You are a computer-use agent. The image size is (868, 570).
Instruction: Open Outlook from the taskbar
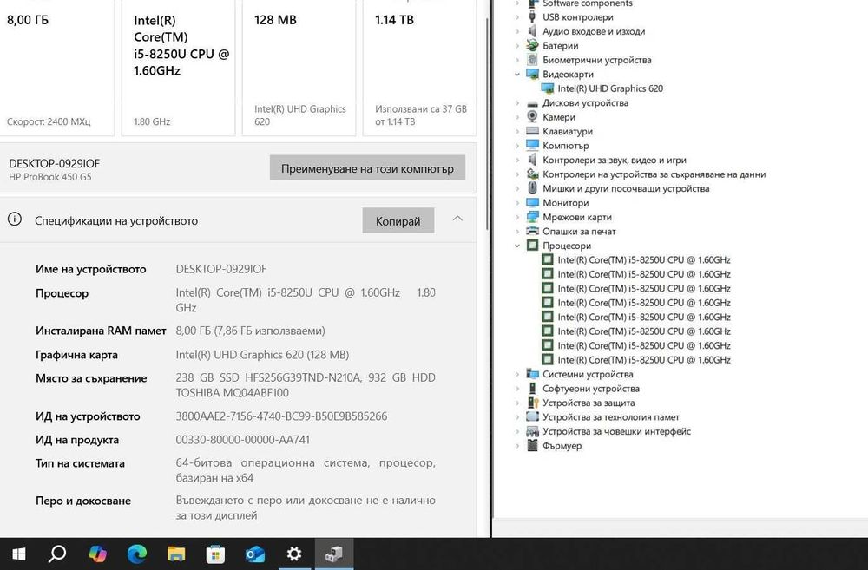254,554
